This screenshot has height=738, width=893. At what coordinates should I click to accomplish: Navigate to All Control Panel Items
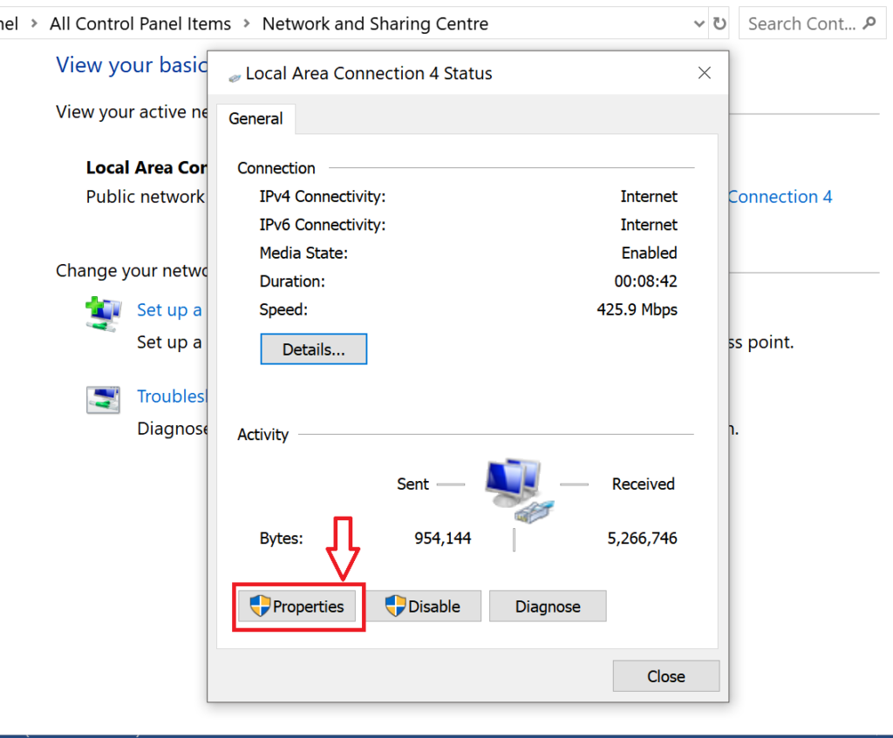140,24
